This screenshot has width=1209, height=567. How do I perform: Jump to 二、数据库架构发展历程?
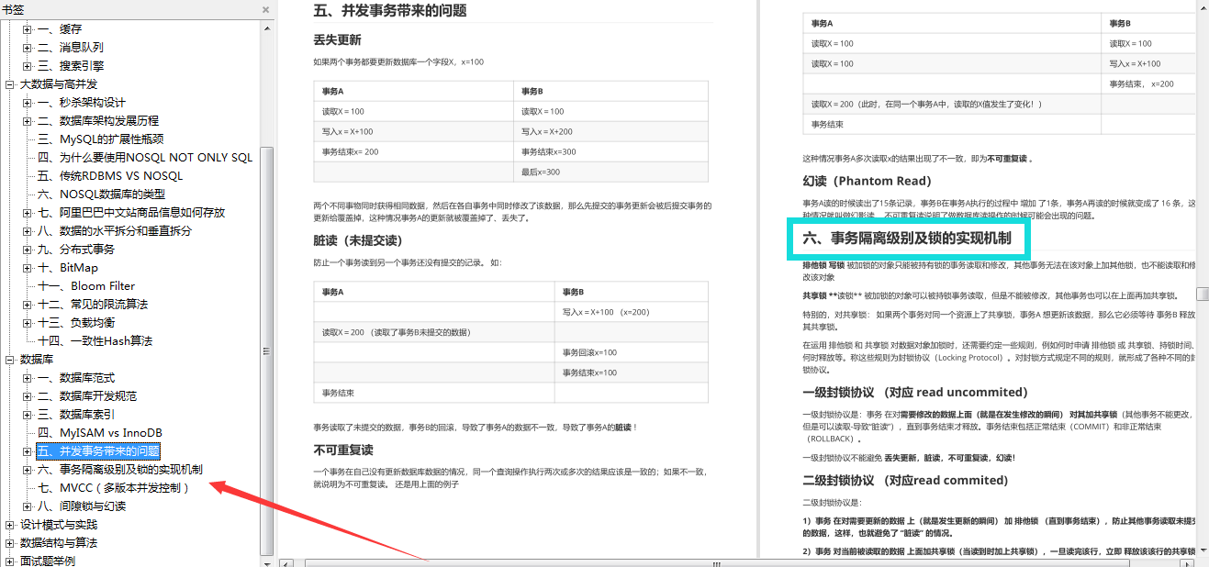point(98,121)
